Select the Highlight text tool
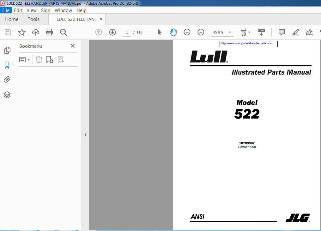This screenshot has width=321, height=231. (x=296, y=32)
